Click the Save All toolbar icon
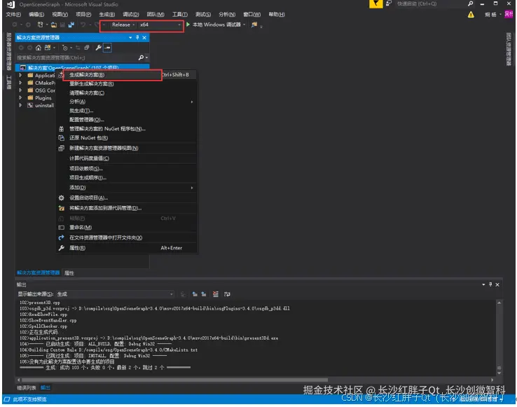The width and height of the screenshot is (517, 407). point(71,25)
